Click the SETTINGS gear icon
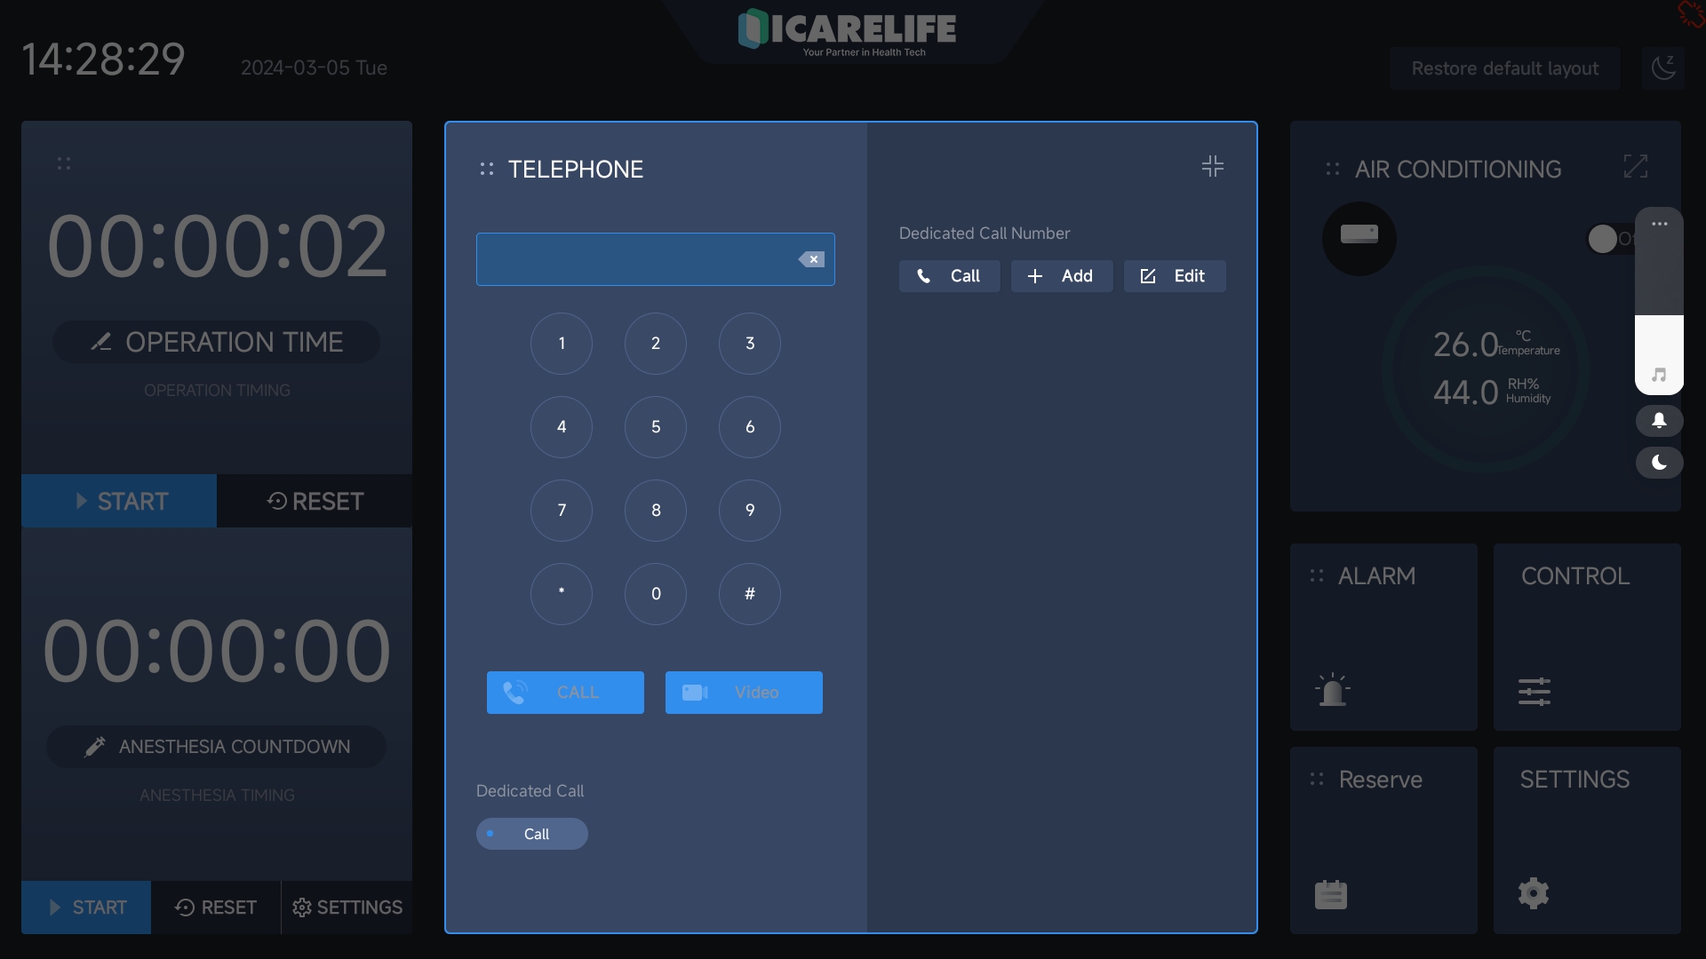This screenshot has width=1706, height=959. click(x=1535, y=893)
